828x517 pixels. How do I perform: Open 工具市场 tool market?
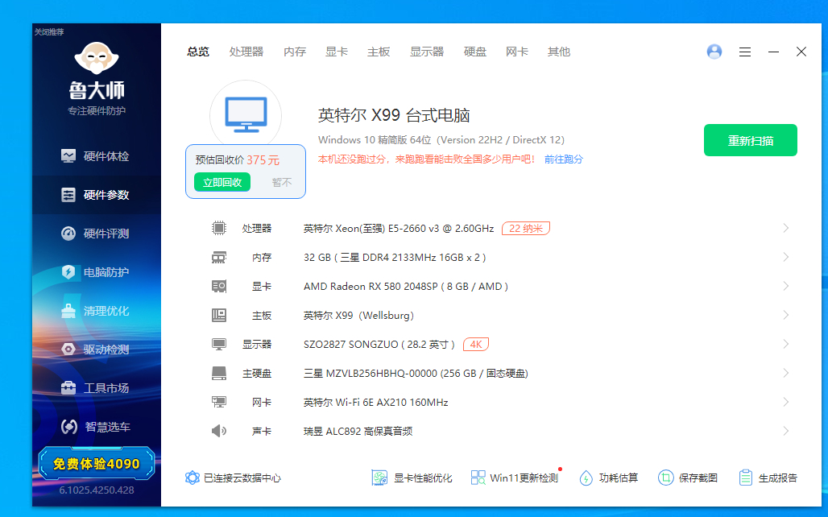[x=97, y=388]
